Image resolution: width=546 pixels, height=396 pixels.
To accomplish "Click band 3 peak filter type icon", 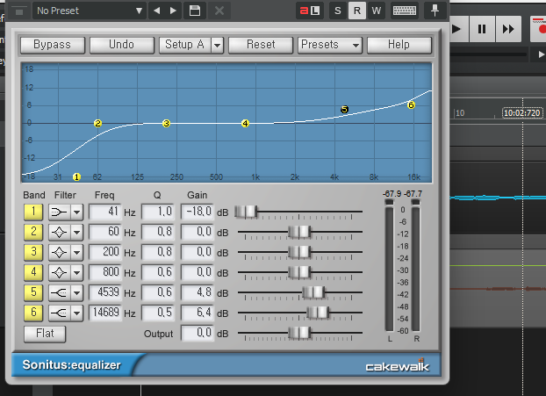I will [x=59, y=252].
